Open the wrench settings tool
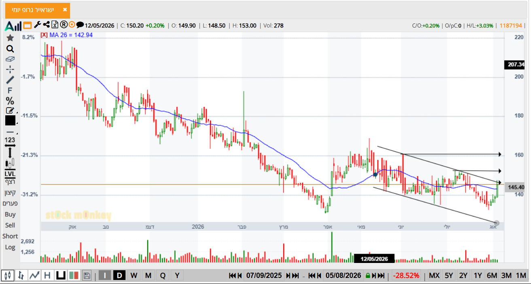Screen dimensions: 531x284 coord(38,25)
